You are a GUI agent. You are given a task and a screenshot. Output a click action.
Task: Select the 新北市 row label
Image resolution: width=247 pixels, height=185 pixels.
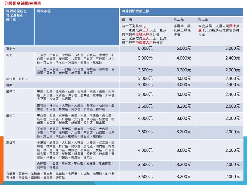coord(11,55)
